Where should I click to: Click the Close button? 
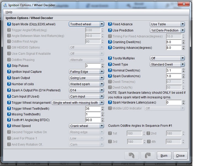(x=180, y=155)
